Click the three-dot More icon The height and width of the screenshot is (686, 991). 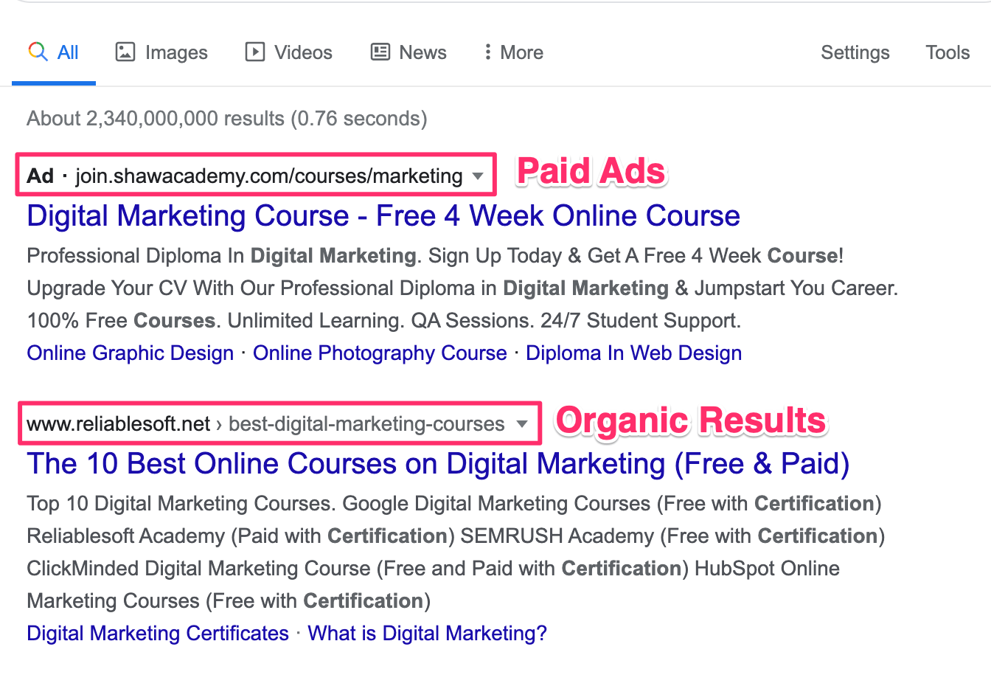click(x=487, y=52)
